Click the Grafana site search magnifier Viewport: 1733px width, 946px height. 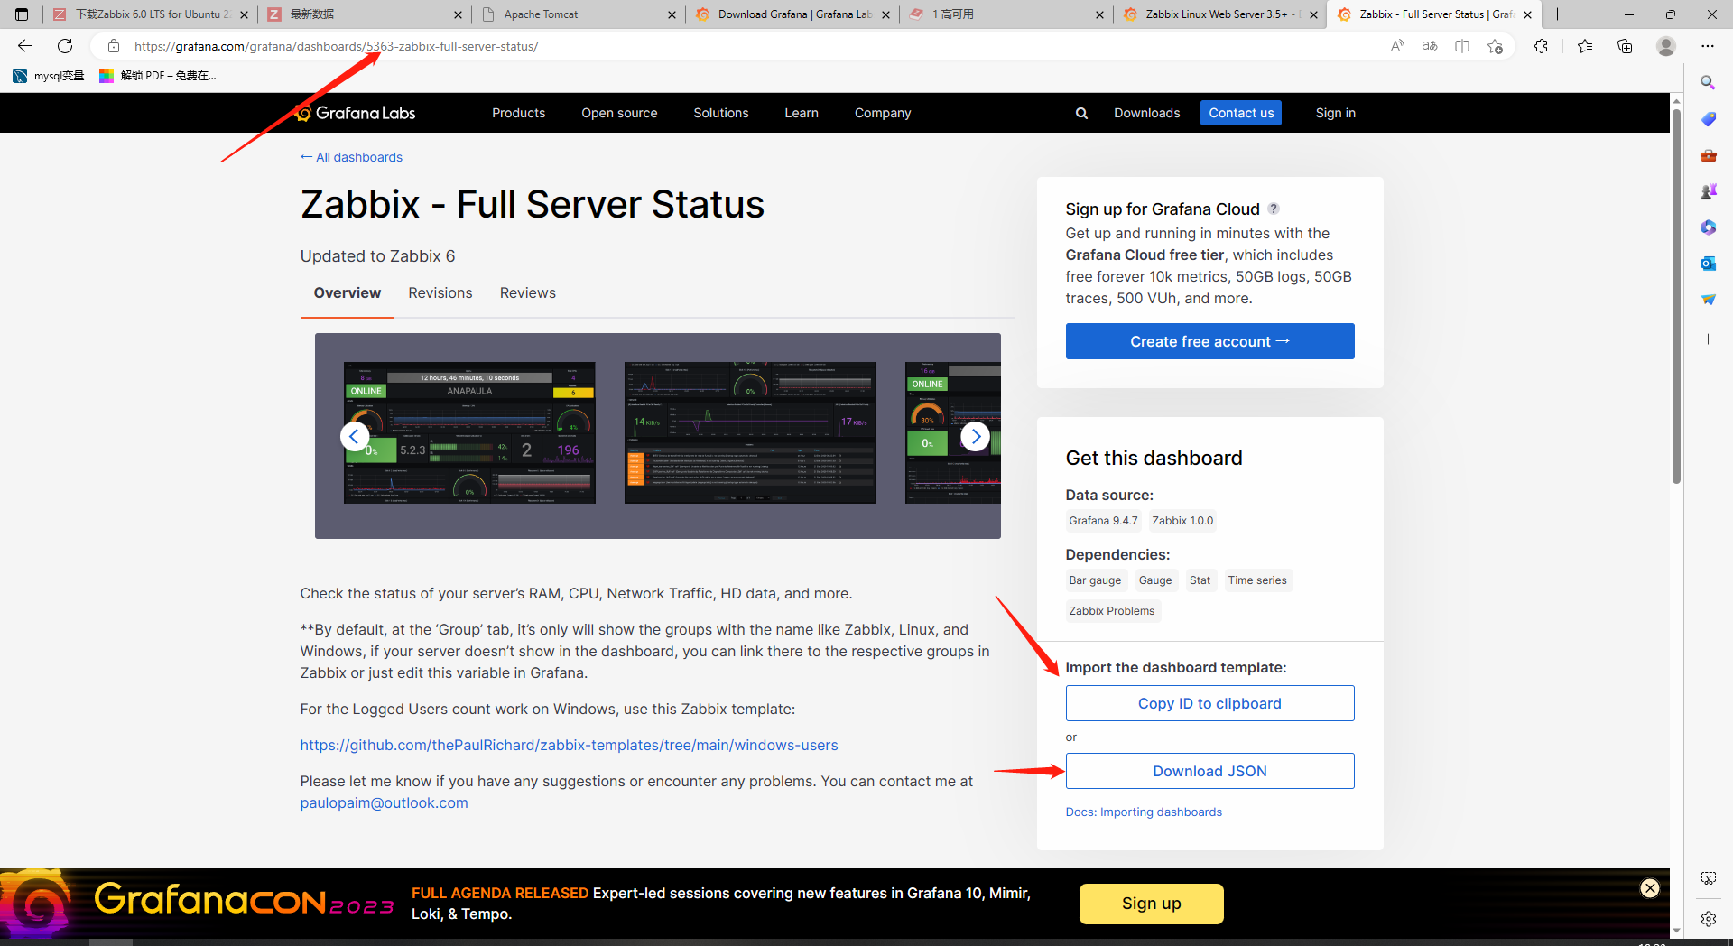tap(1081, 113)
